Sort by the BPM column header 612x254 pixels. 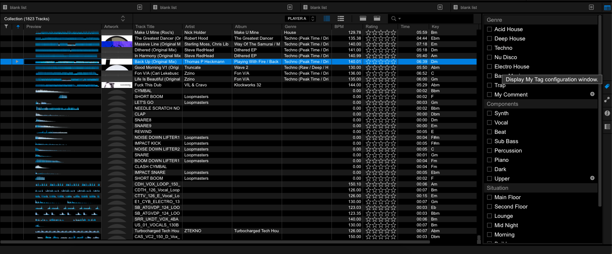(x=347, y=26)
